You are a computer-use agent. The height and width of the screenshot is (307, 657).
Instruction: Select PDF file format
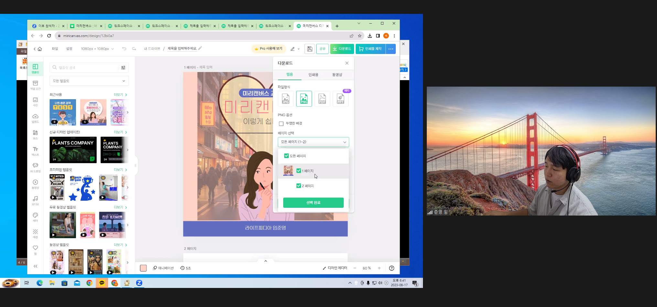tap(322, 99)
